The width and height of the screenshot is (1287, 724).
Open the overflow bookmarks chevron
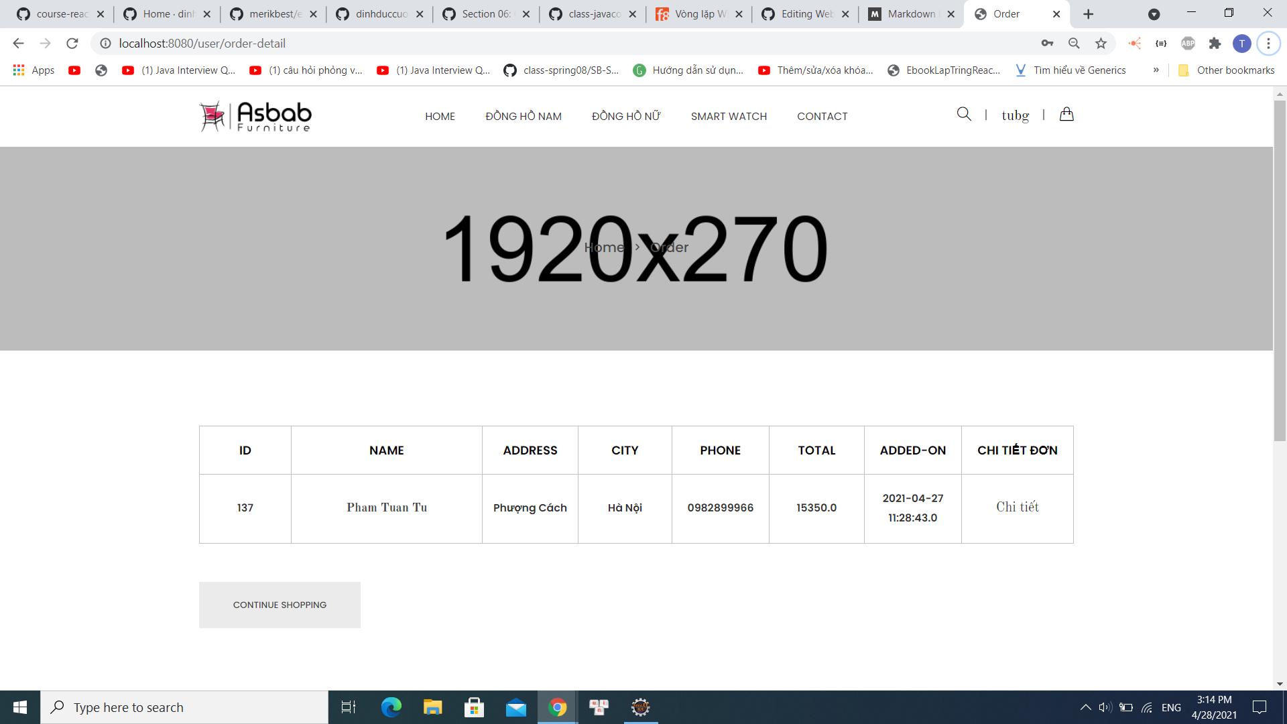[1156, 70]
